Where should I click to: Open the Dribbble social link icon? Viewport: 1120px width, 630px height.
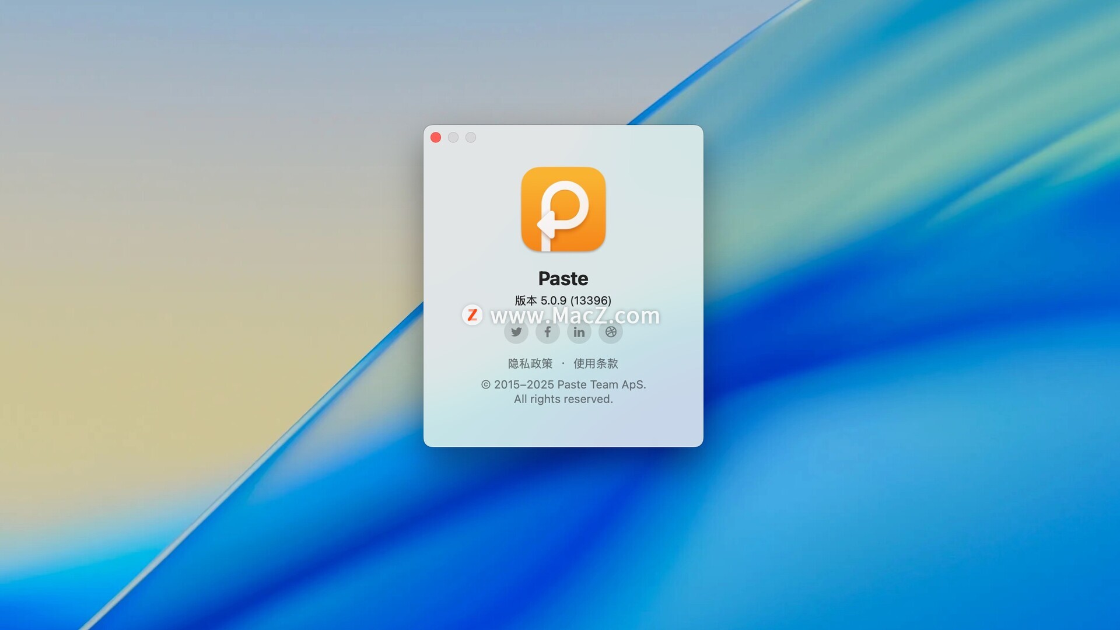[x=611, y=332]
